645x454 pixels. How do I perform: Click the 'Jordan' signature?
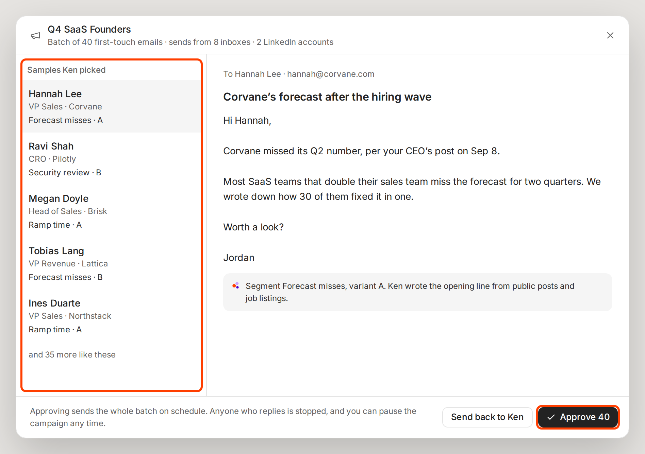[239, 258]
